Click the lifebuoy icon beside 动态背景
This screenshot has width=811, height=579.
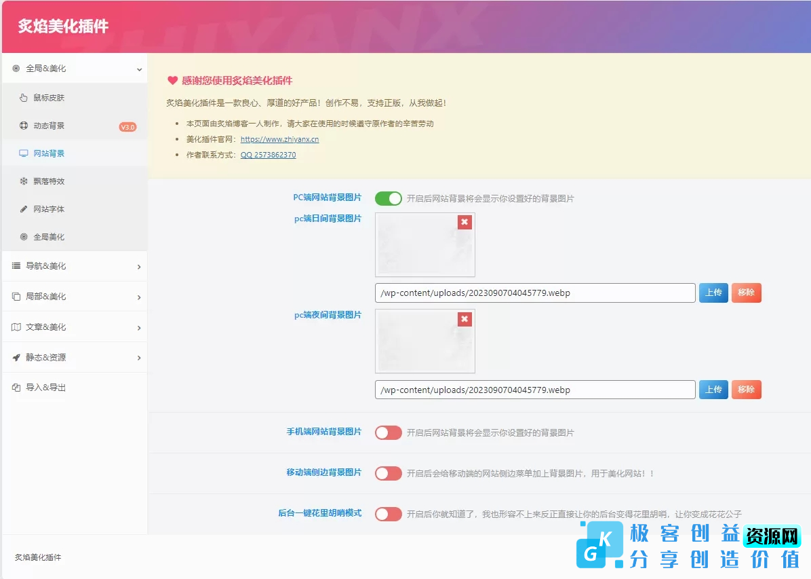point(24,126)
